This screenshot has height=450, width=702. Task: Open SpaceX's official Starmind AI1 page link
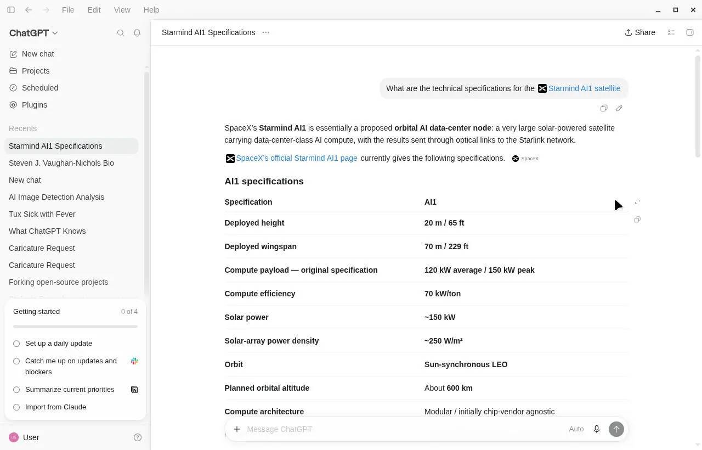point(292,158)
